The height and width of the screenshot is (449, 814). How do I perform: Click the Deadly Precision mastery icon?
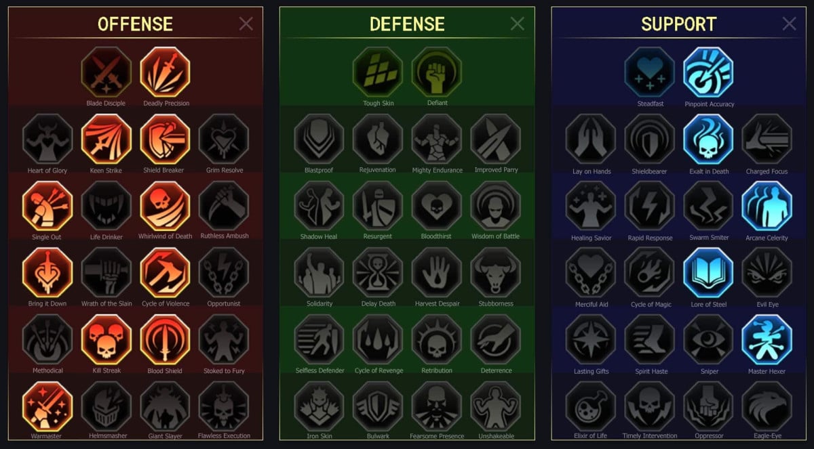pyautogui.click(x=166, y=72)
